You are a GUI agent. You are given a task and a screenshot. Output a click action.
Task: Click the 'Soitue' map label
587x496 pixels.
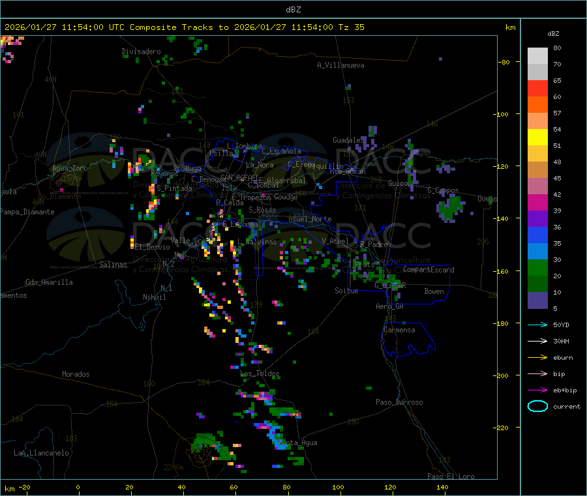pos(346,291)
